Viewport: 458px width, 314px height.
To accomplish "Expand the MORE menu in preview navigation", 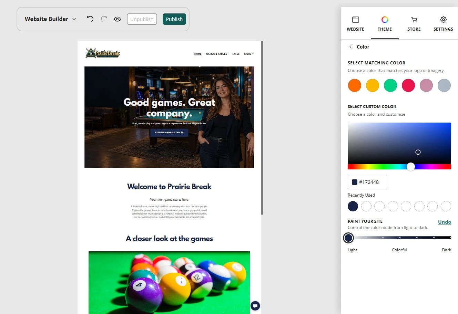I will [249, 54].
